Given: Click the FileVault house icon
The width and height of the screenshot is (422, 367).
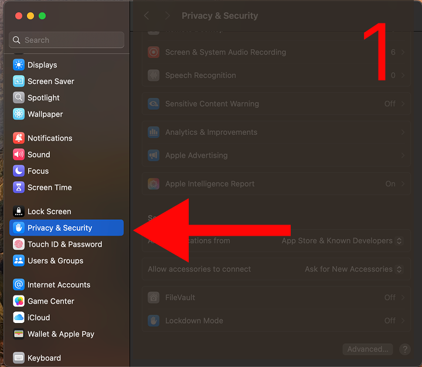Looking at the screenshot, I should (154, 298).
